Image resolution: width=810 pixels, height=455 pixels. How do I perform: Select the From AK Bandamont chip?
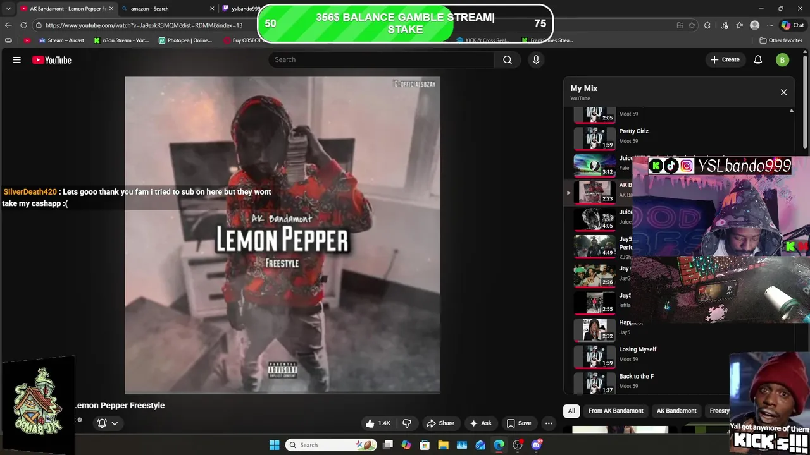(616, 411)
